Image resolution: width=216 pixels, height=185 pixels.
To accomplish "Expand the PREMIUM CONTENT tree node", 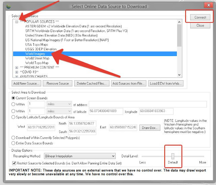I will (x=17, y=68).
